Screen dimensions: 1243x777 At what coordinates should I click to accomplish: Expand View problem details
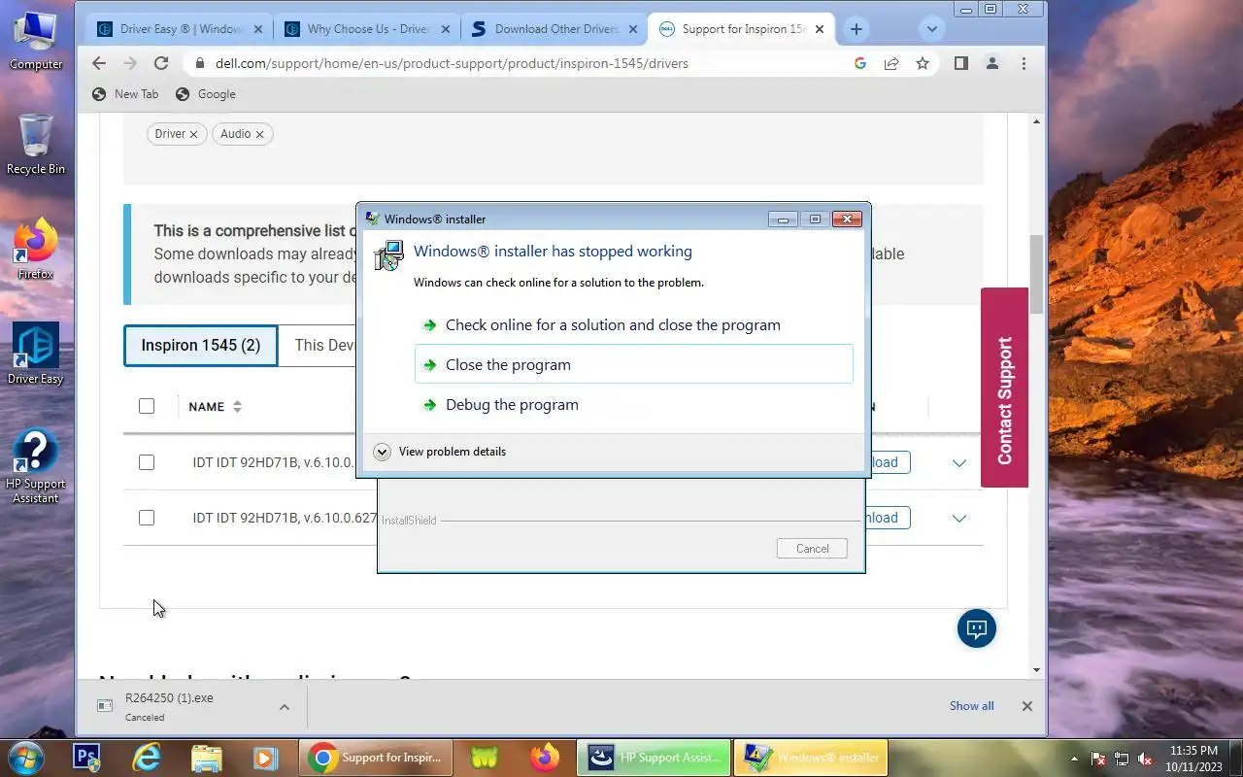(440, 452)
